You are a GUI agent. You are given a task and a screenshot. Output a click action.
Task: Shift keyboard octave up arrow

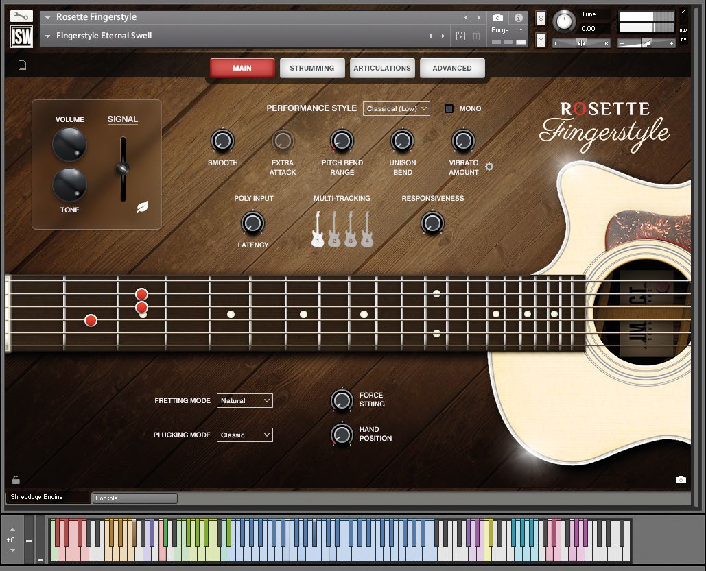click(x=12, y=530)
